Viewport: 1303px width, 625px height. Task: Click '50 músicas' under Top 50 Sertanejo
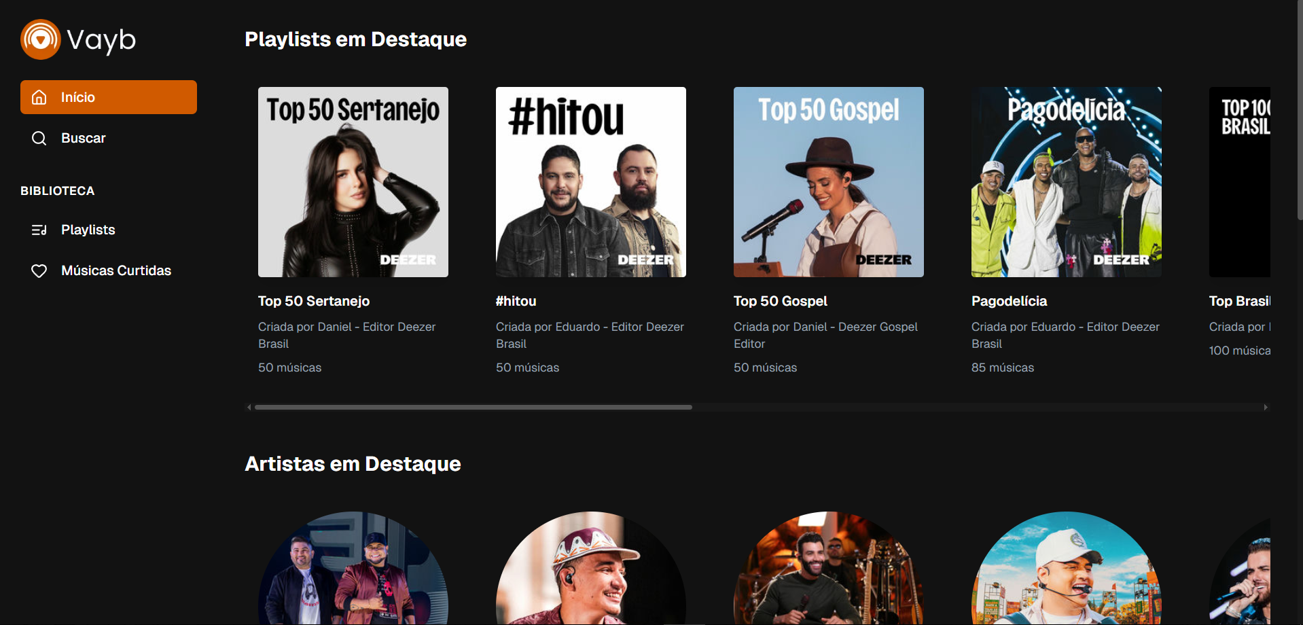290,368
